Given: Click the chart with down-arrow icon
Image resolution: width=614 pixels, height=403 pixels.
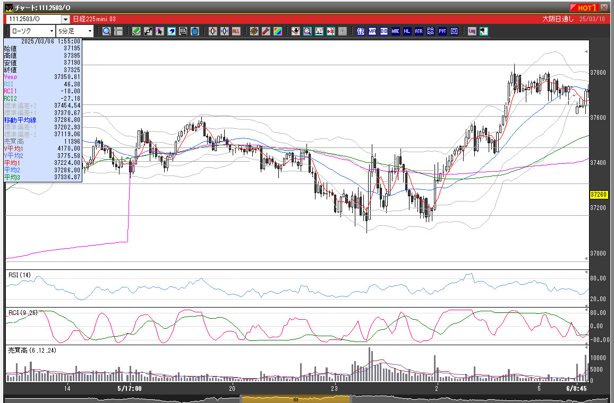Looking at the screenshot, I should pos(296,31).
